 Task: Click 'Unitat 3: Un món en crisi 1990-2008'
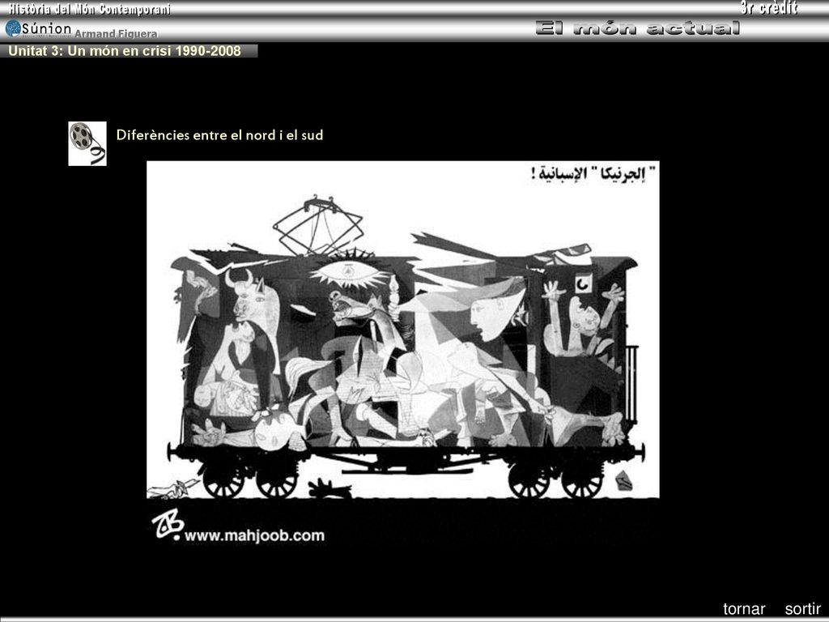coord(125,51)
